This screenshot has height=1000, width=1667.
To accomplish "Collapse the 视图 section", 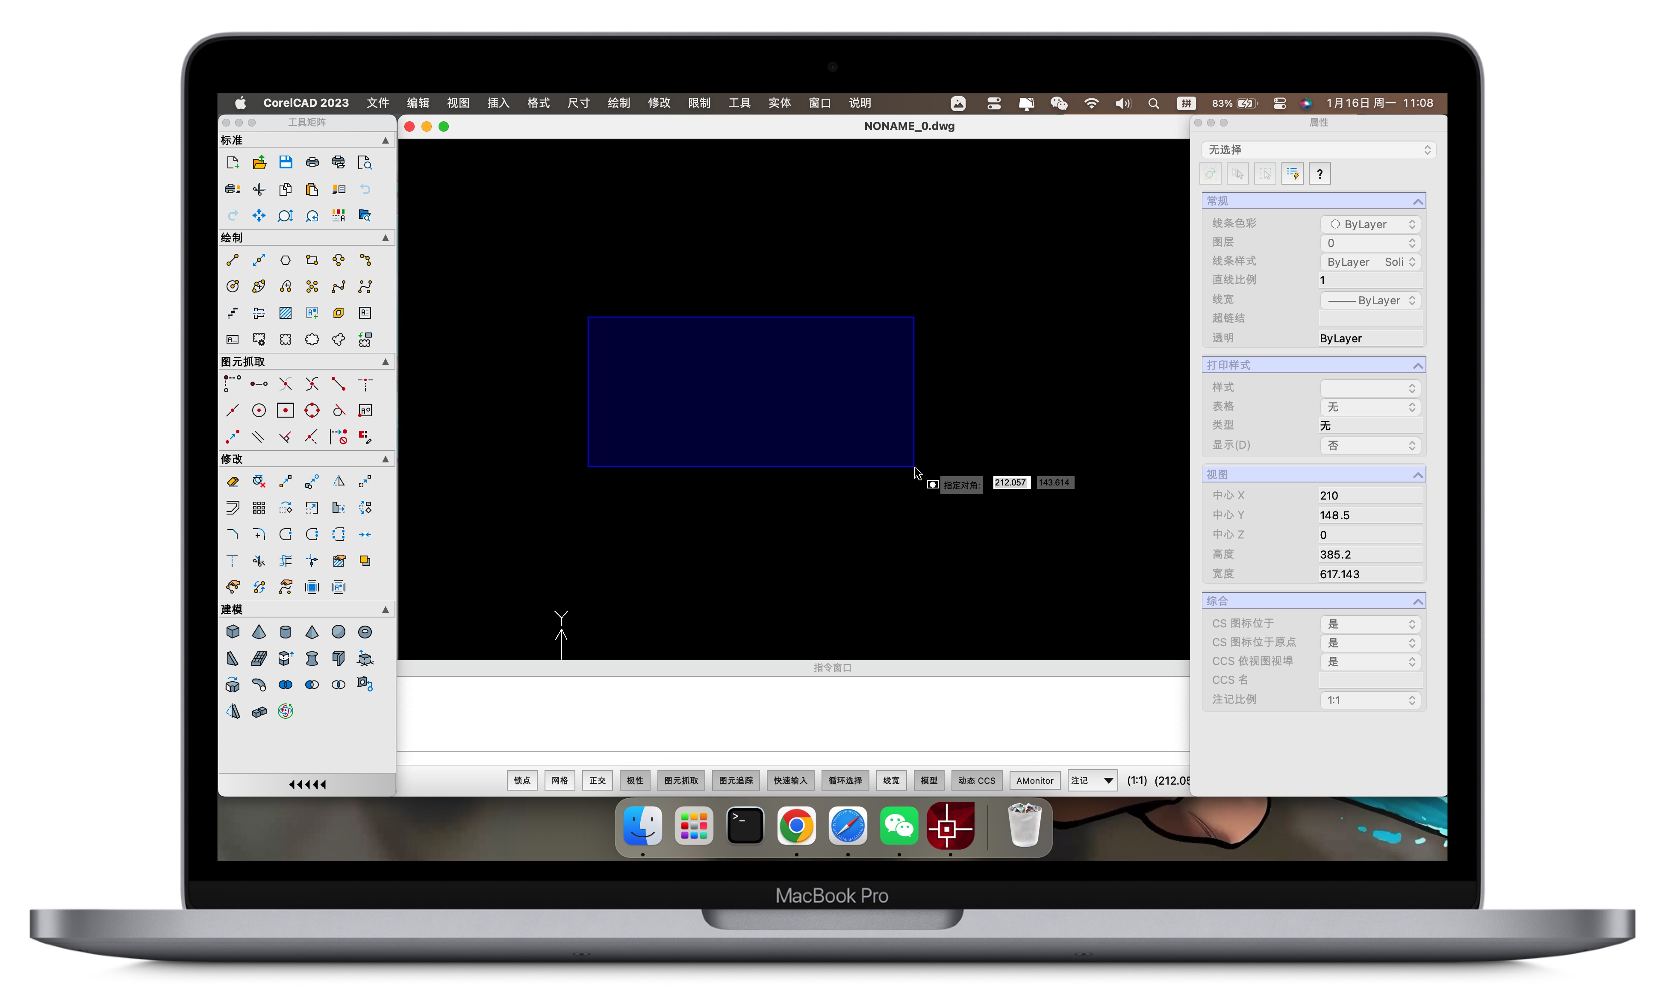I will tap(1418, 475).
